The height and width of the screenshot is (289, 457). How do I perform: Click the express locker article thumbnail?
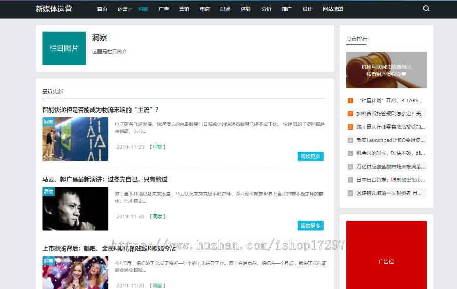75,139
